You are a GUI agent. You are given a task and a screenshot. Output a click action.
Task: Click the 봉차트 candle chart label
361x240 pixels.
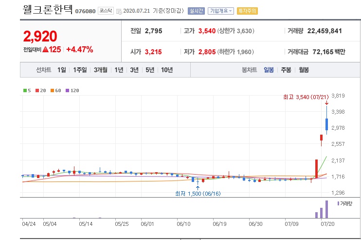[249, 70]
